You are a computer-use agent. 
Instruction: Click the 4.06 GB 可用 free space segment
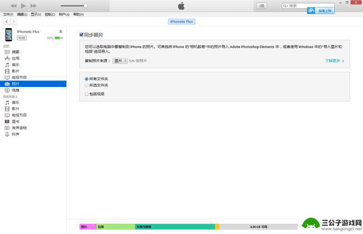coord(259,227)
